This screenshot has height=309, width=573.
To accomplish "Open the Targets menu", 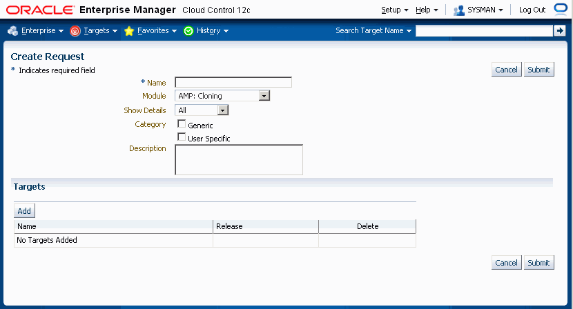I will 101,30.
